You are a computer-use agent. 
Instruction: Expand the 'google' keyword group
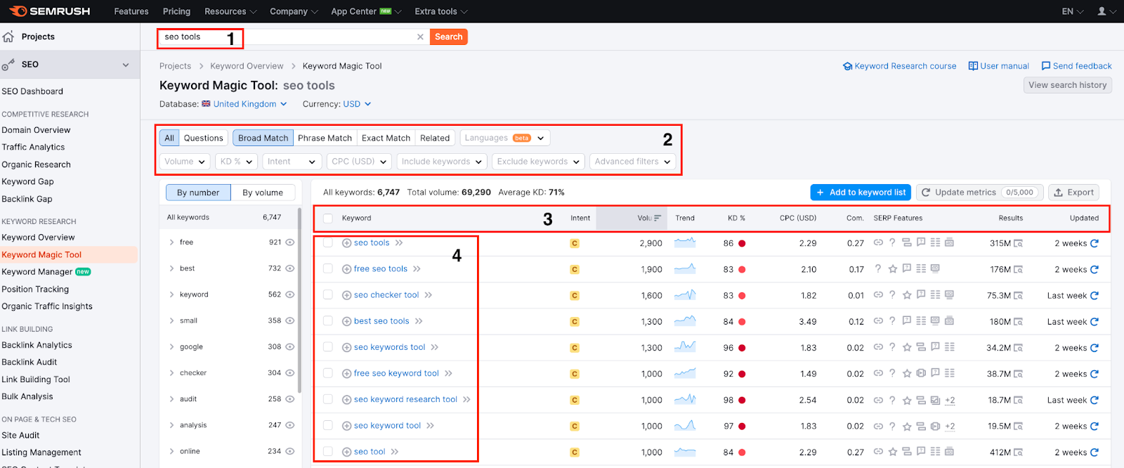171,346
